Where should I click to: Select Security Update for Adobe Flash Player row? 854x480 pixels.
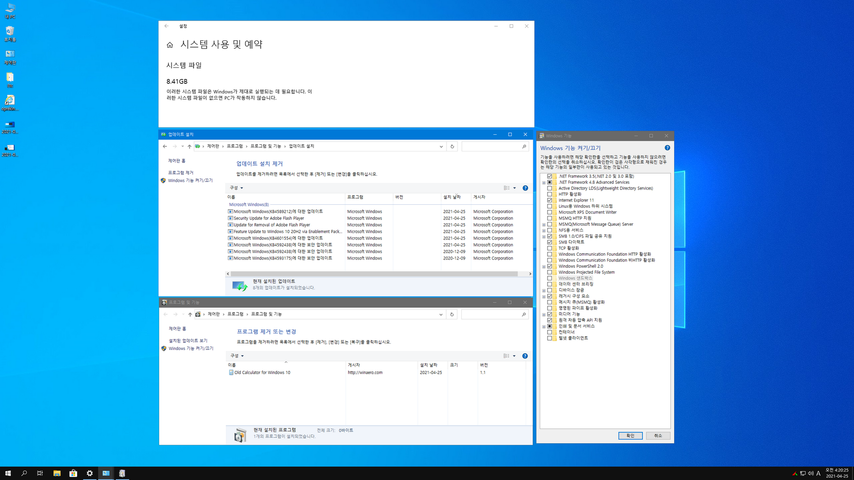pos(379,218)
